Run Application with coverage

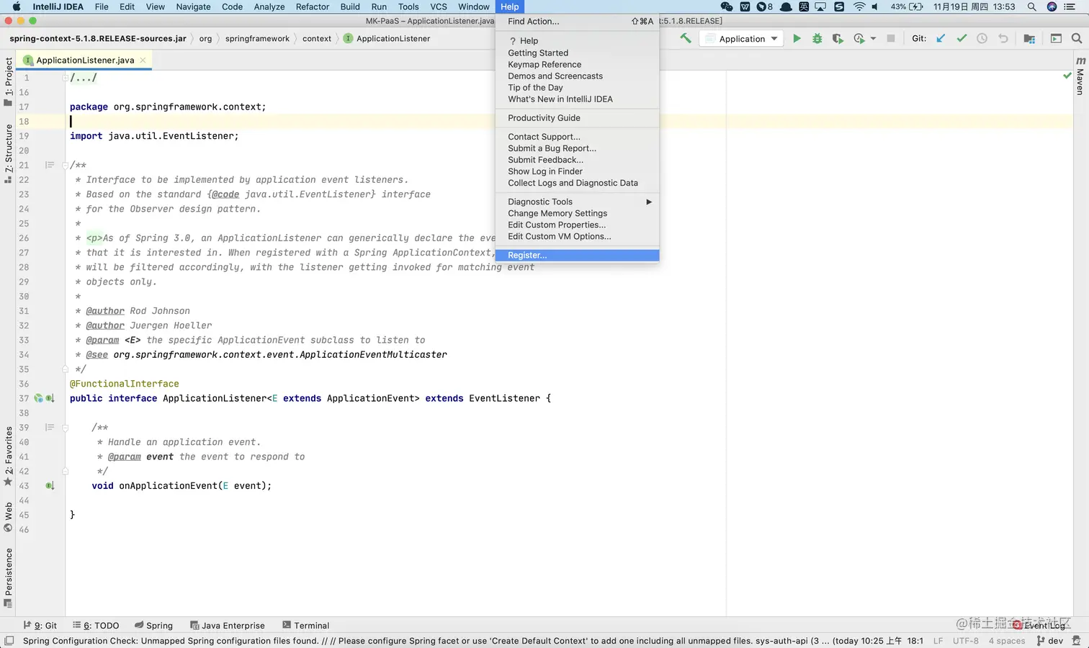[837, 38]
